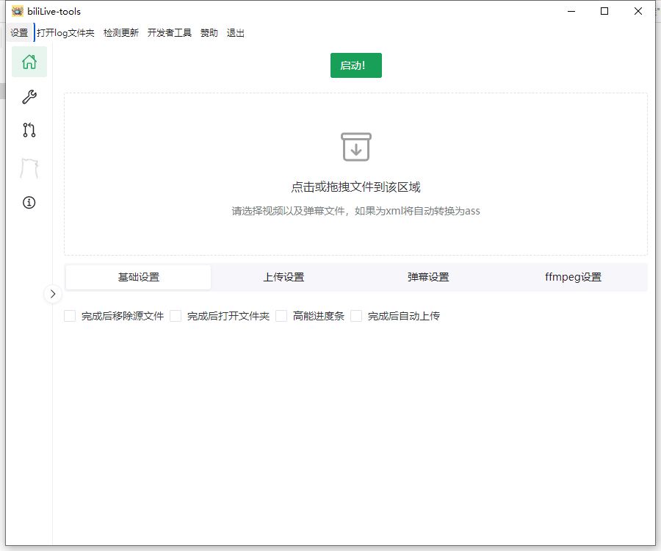The height and width of the screenshot is (551, 661).
Task: Click the branch/workflow icon in the sidebar
Action: pyautogui.click(x=29, y=130)
